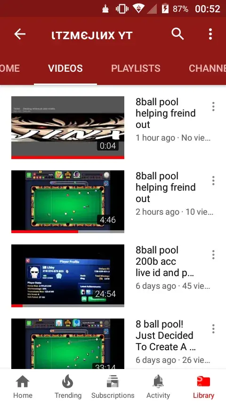226x403 pixels.
Task: Open the search magnifier icon
Action: [x=178, y=34]
